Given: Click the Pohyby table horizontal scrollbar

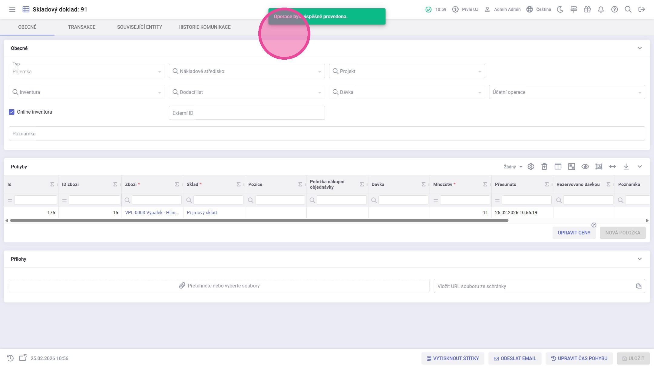Looking at the screenshot, I should [259, 220].
